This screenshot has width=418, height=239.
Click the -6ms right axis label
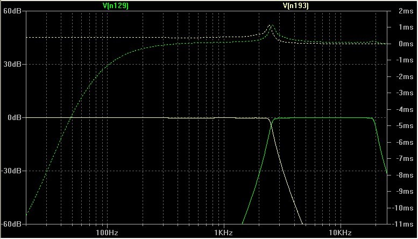tap(404, 142)
